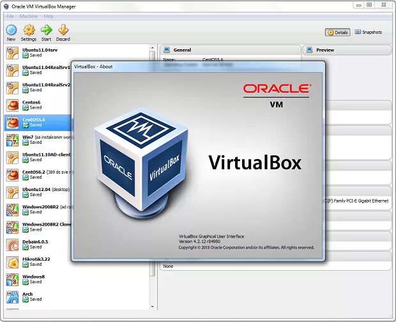This screenshot has width=396, height=322.
Task: Switch to Snapshots view
Action: tap(369, 32)
